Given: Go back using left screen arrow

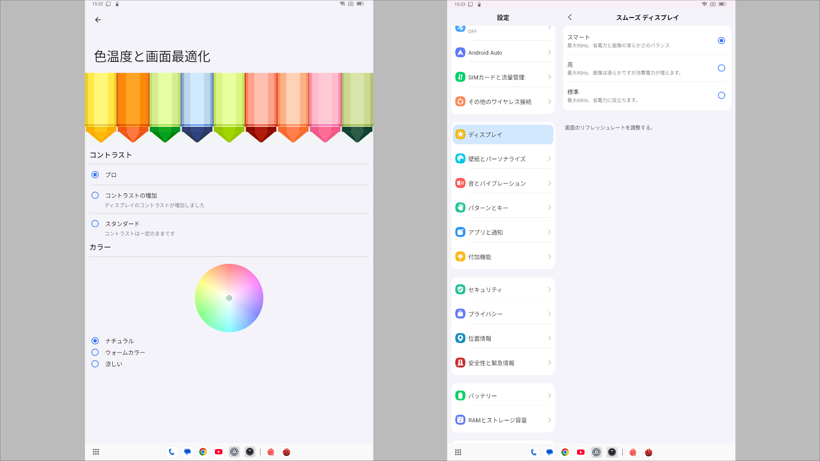Looking at the screenshot, I should (x=98, y=20).
